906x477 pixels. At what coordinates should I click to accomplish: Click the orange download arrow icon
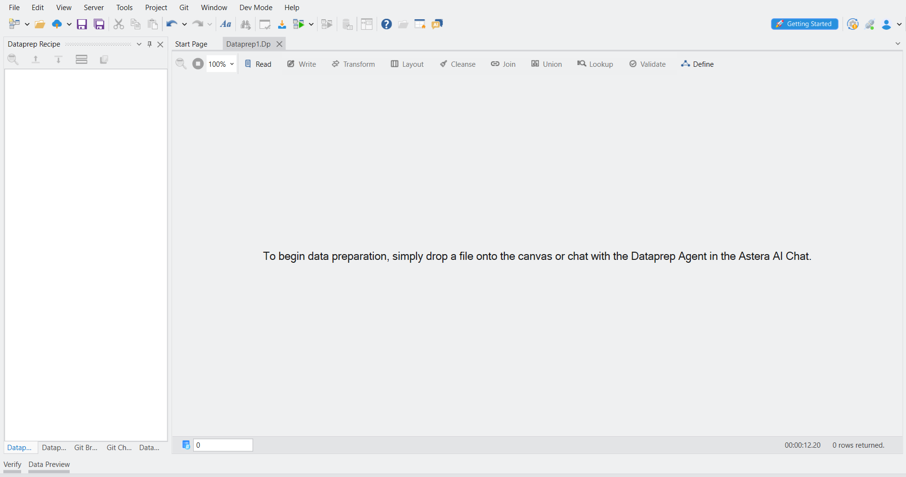click(x=282, y=24)
